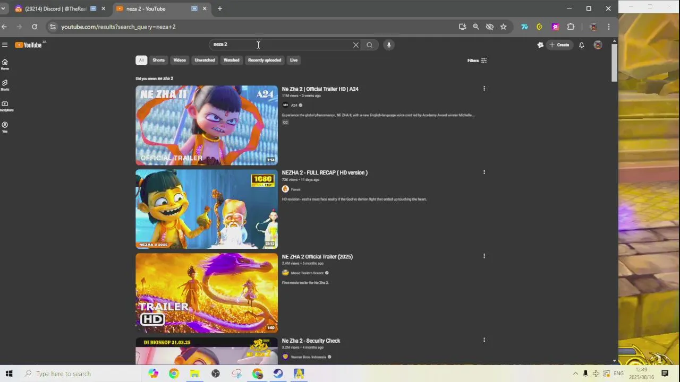The width and height of the screenshot is (680, 382).
Task: Open a new Chrome tab
Action: click(x=220, y=8)
